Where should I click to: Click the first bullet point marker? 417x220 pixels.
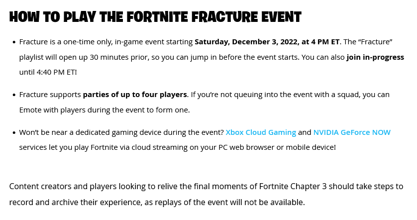[x=14, y=42]
